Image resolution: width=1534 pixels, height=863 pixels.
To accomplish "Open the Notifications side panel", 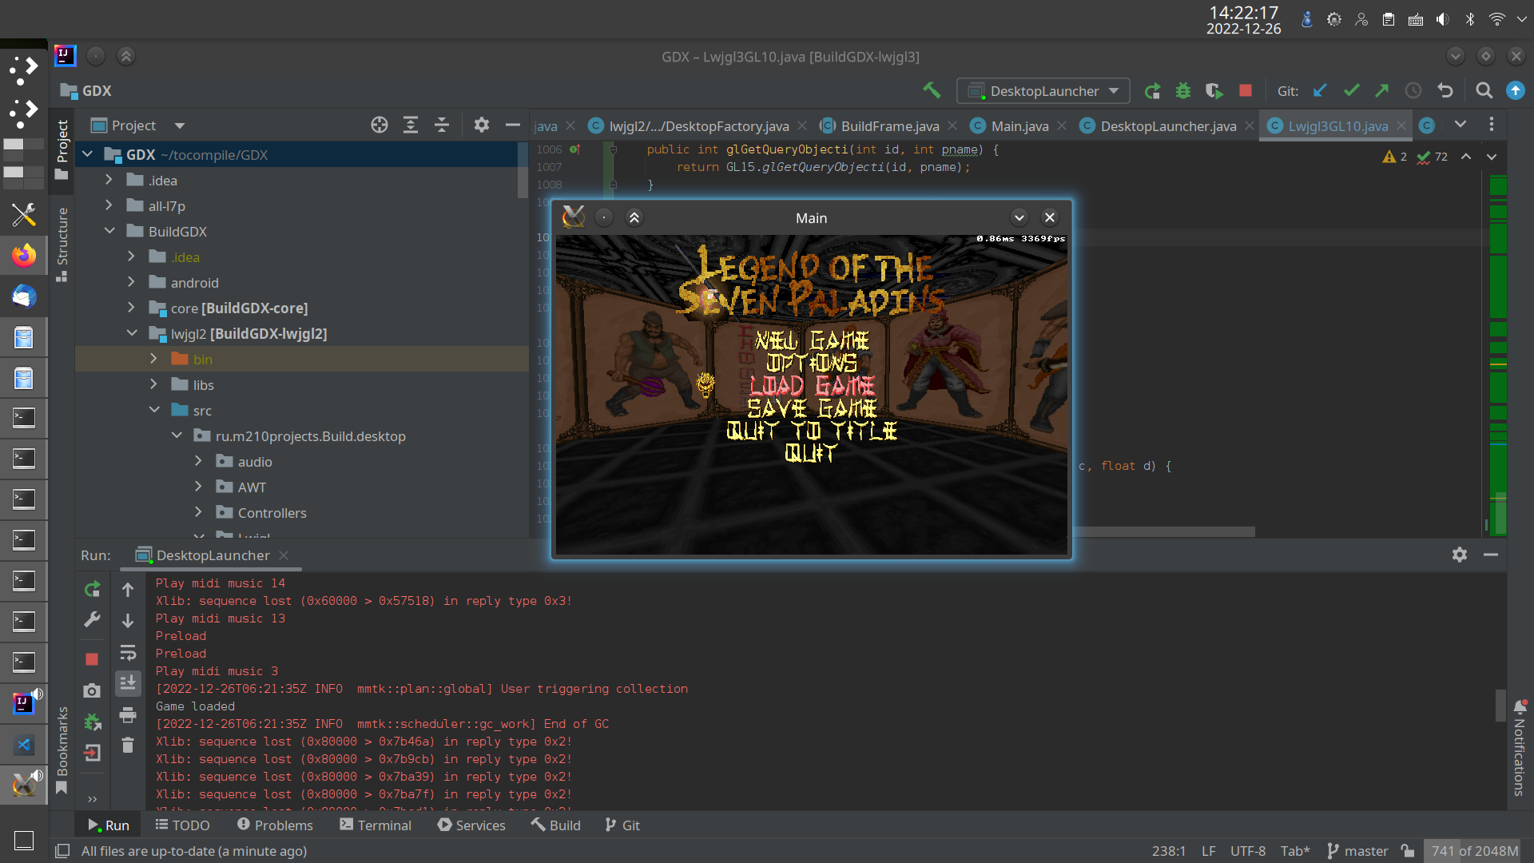I will click(1520, 750).
